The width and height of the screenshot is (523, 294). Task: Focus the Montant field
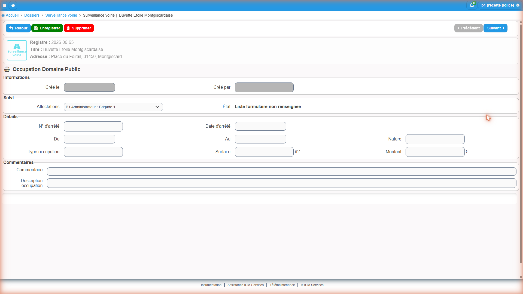pos(435,152)
